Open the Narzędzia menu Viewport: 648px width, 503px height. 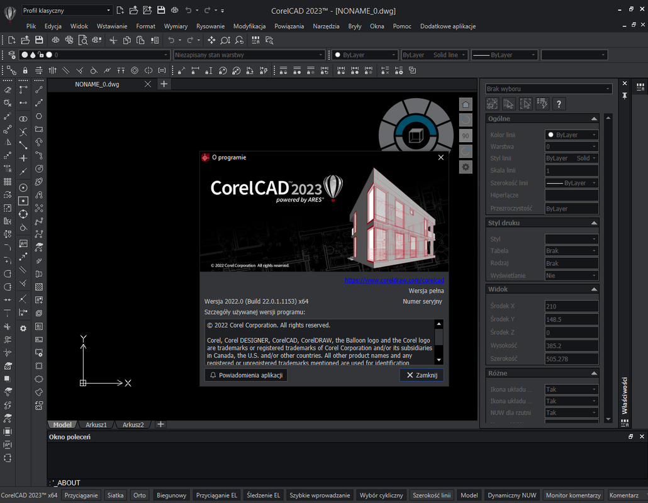(326, 26)
